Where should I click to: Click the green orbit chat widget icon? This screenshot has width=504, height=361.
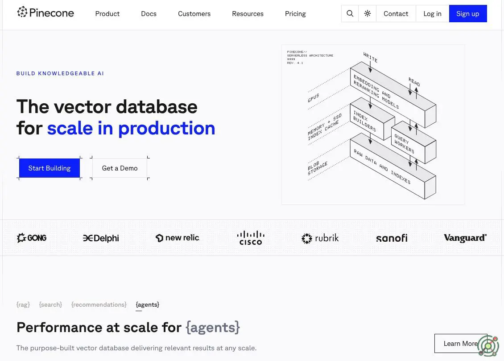488,346
